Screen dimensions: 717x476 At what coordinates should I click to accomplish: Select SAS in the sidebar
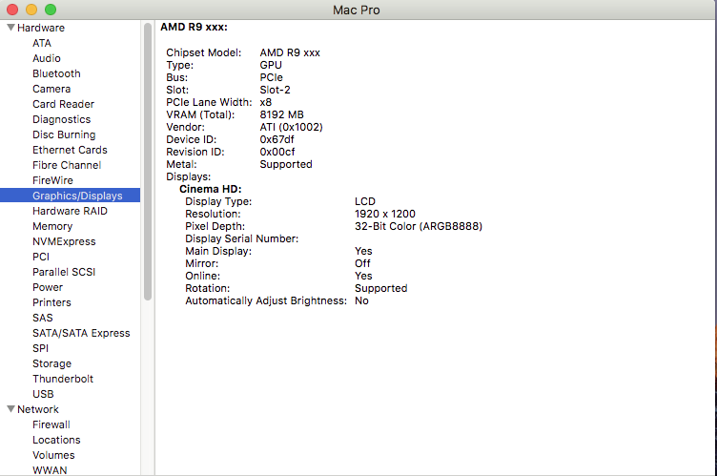(x=43, y=318)
